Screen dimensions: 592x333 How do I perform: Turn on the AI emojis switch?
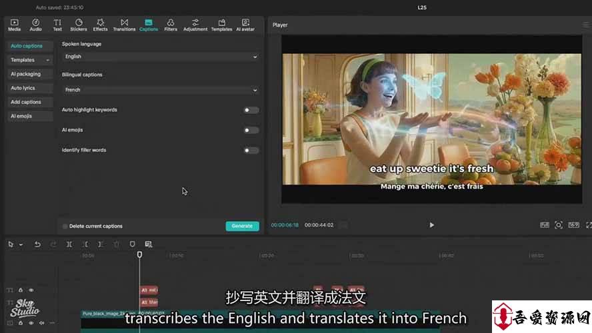251,131
